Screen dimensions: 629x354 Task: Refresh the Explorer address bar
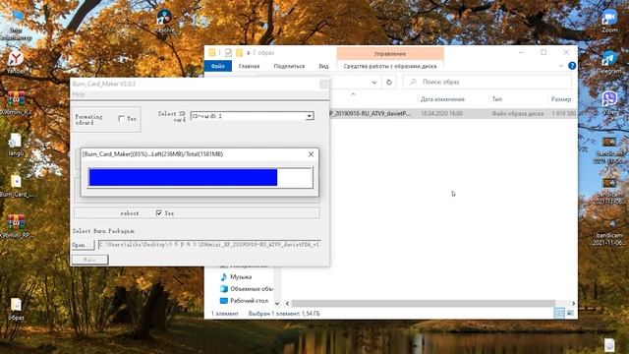pos(389,82)
